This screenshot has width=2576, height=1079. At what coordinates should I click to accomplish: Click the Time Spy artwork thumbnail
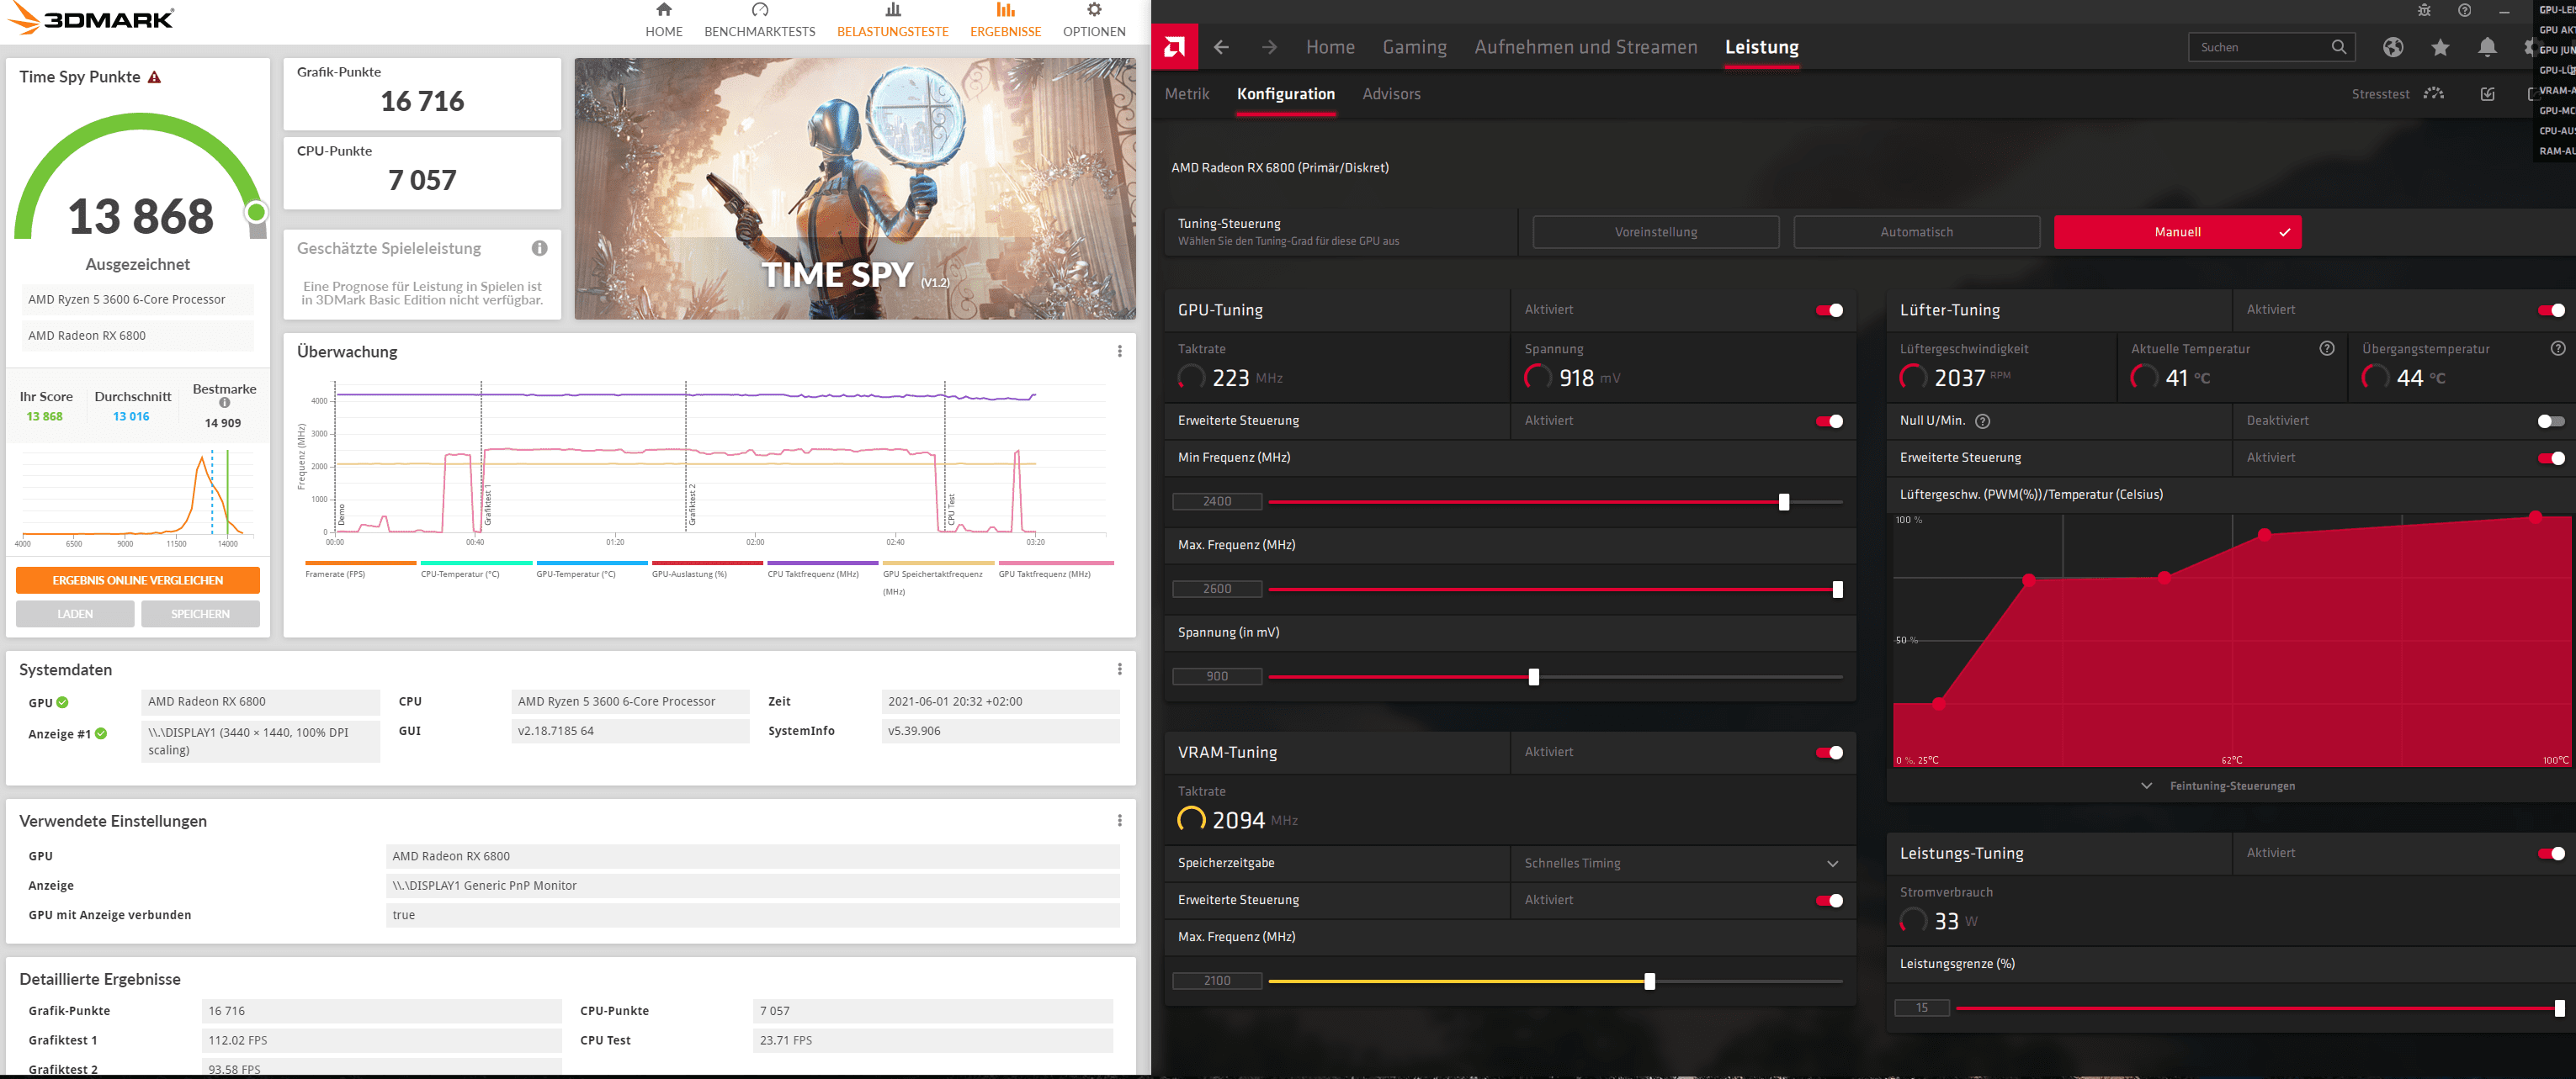coord(854,188)
